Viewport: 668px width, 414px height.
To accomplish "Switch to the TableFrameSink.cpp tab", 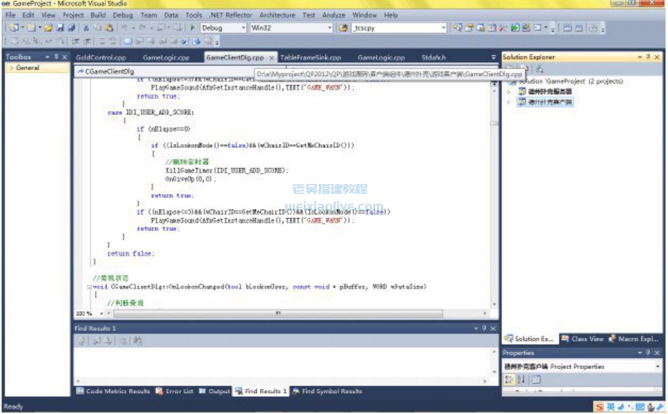I will [x=310, y=57].
